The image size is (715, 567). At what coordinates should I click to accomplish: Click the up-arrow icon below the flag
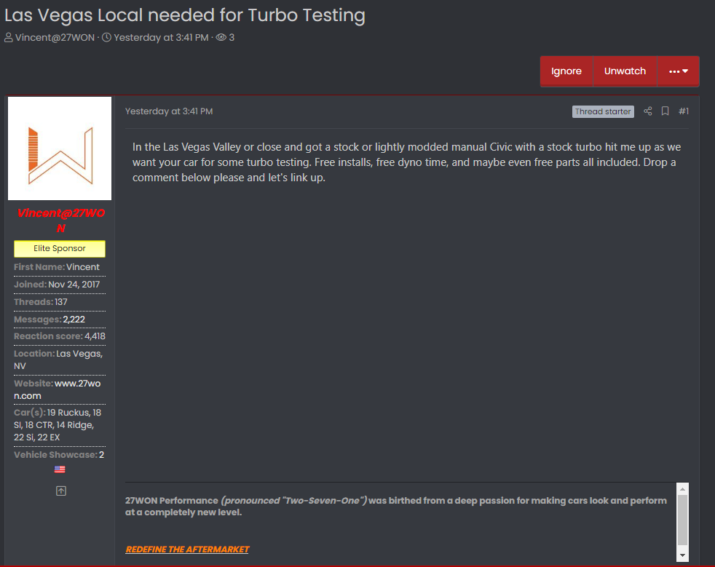[x=60, y=491]
